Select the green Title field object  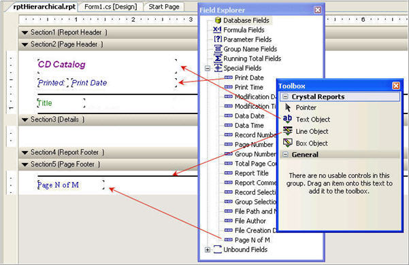click(x=61, y=103)
